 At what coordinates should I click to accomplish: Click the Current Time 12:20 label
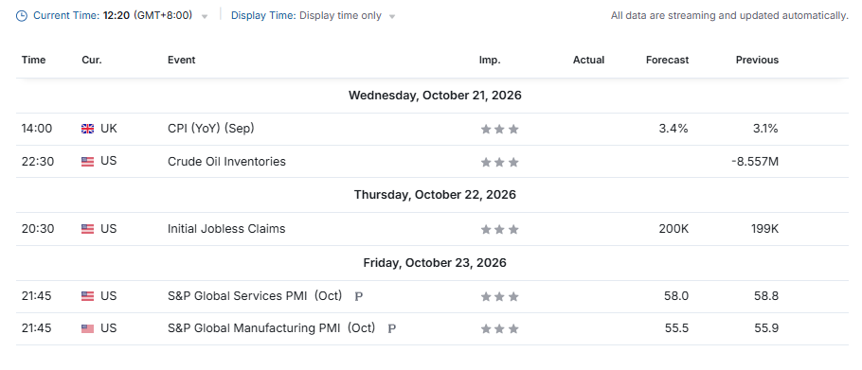[x=81, y=15]
